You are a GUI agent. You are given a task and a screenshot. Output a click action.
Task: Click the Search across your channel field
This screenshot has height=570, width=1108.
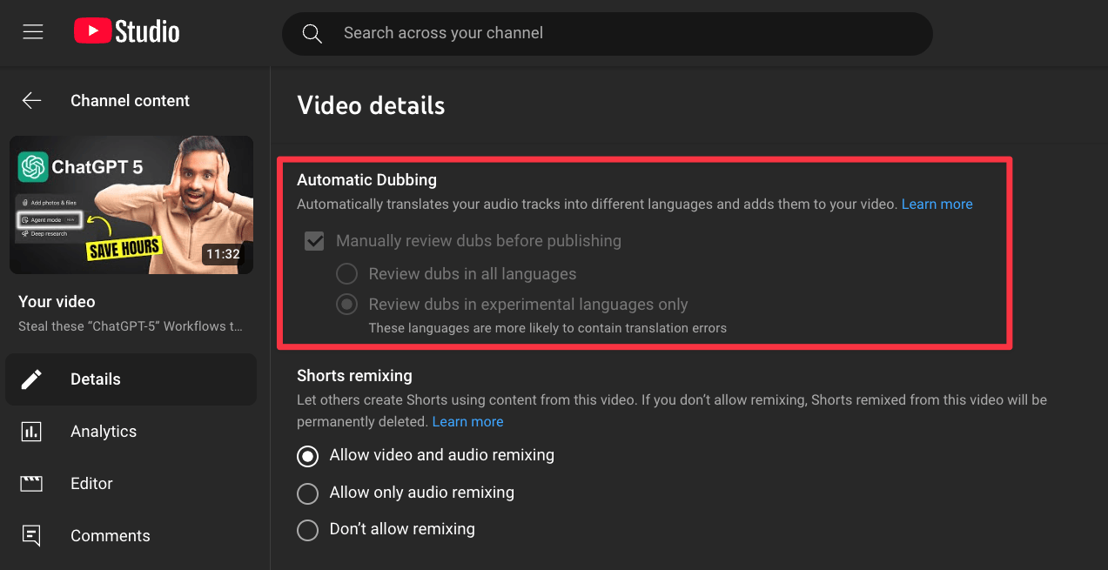609,33
